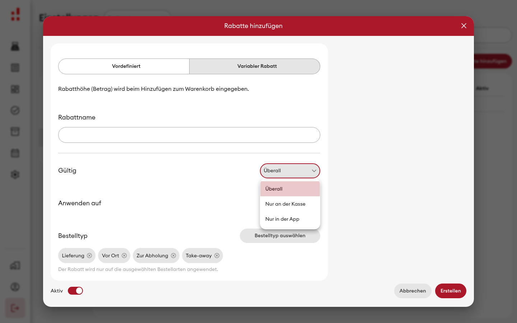The width and height of the screenshot is (517, 323).
Task: Click Abbrechen to cancel
Action: click(x=413, y=291)
